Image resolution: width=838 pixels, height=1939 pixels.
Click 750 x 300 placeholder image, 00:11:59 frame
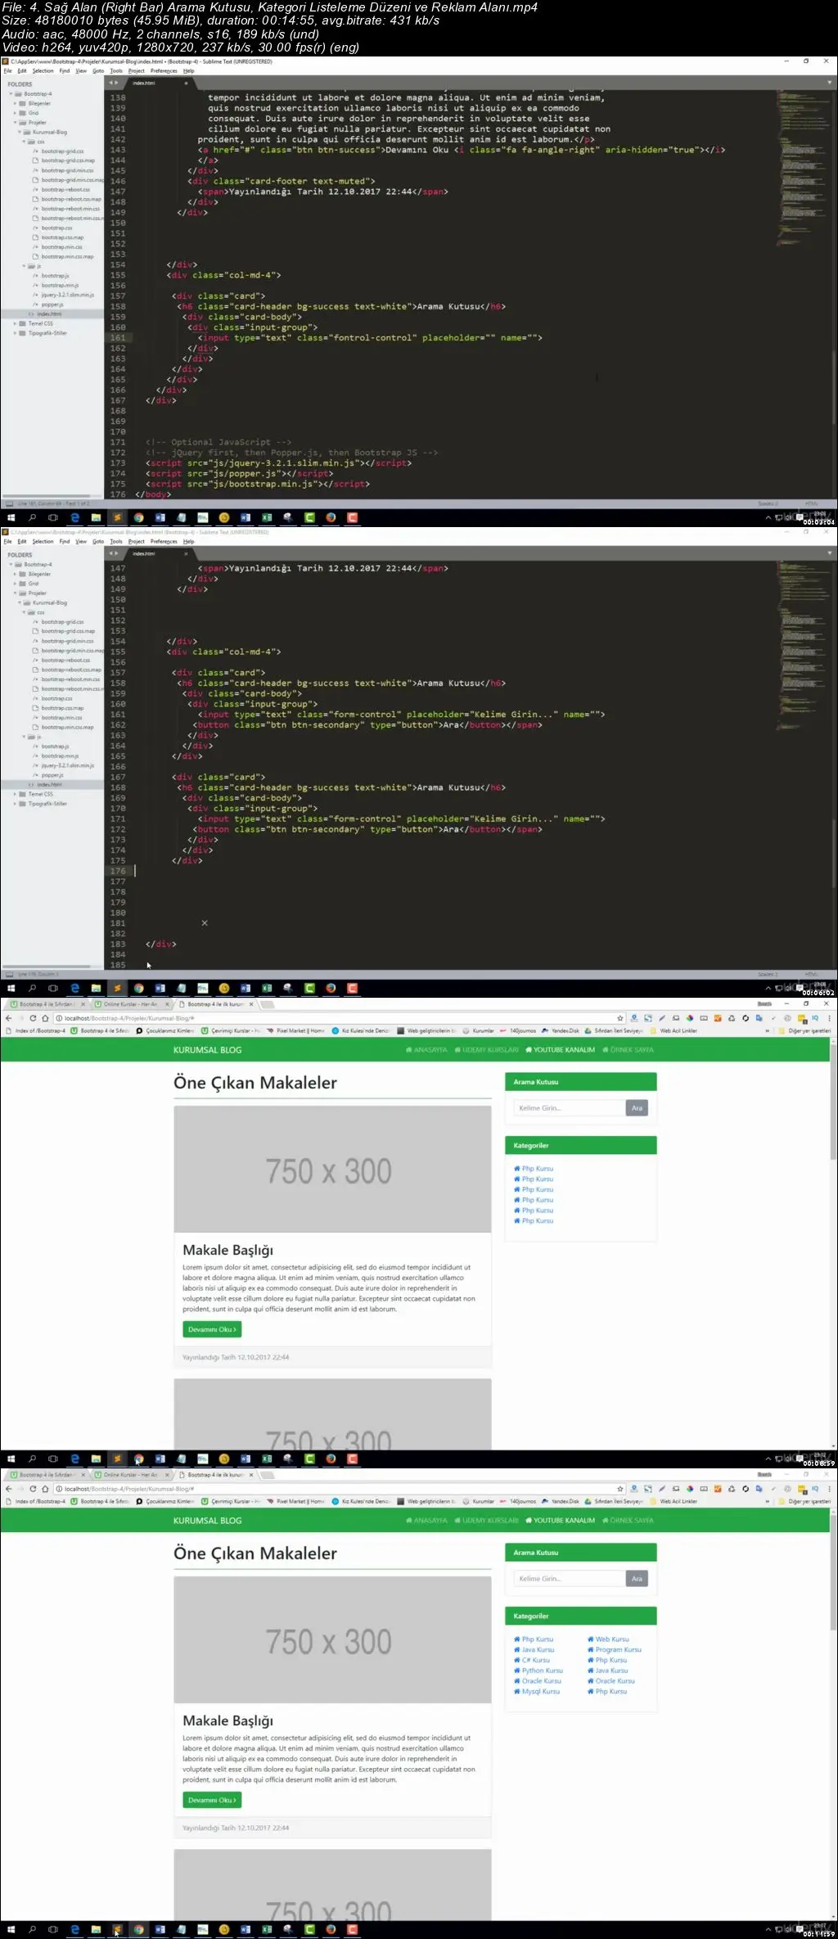click(332, 1640)
